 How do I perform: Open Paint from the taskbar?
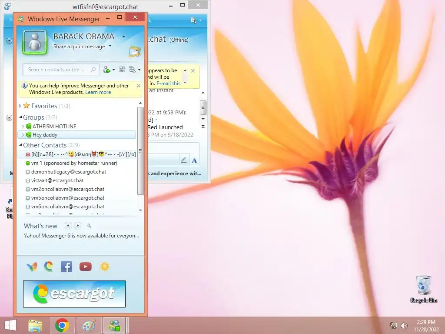(x=89, y=325)
